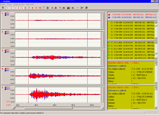The width and height of the screenshot is (159, 115).
Task: Click the horizontal time scrollbar thumb
Action: pos(48,108)
